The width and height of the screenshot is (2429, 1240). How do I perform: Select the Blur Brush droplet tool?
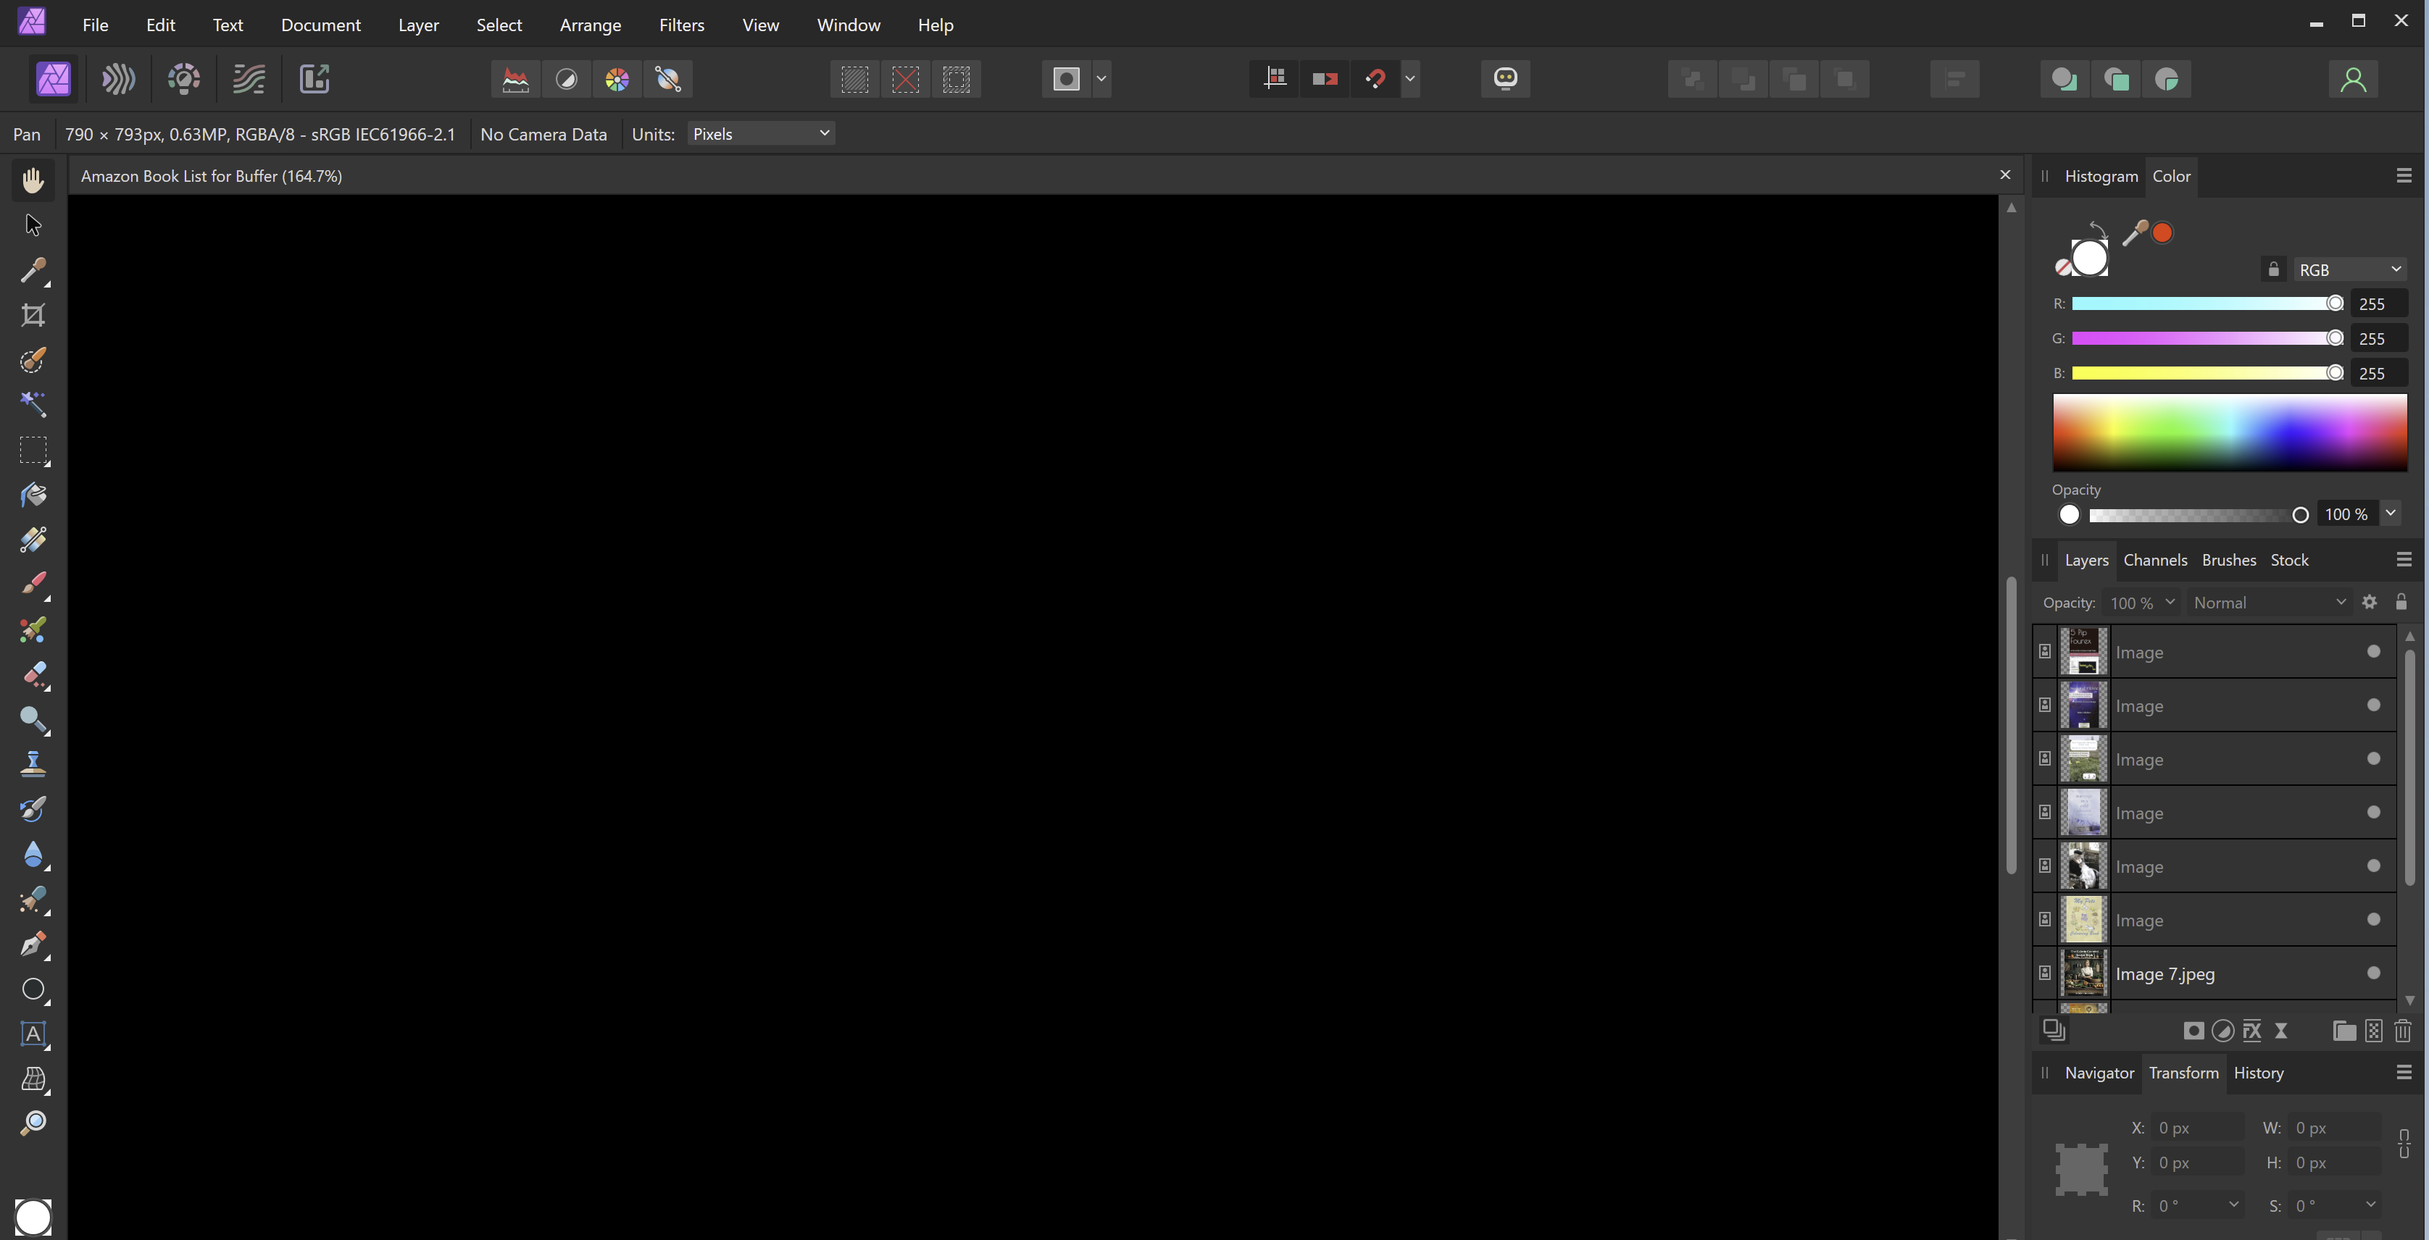click(33, 855)
